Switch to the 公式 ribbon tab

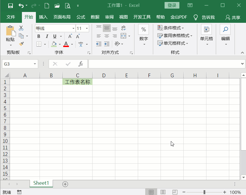pos(81,17)
